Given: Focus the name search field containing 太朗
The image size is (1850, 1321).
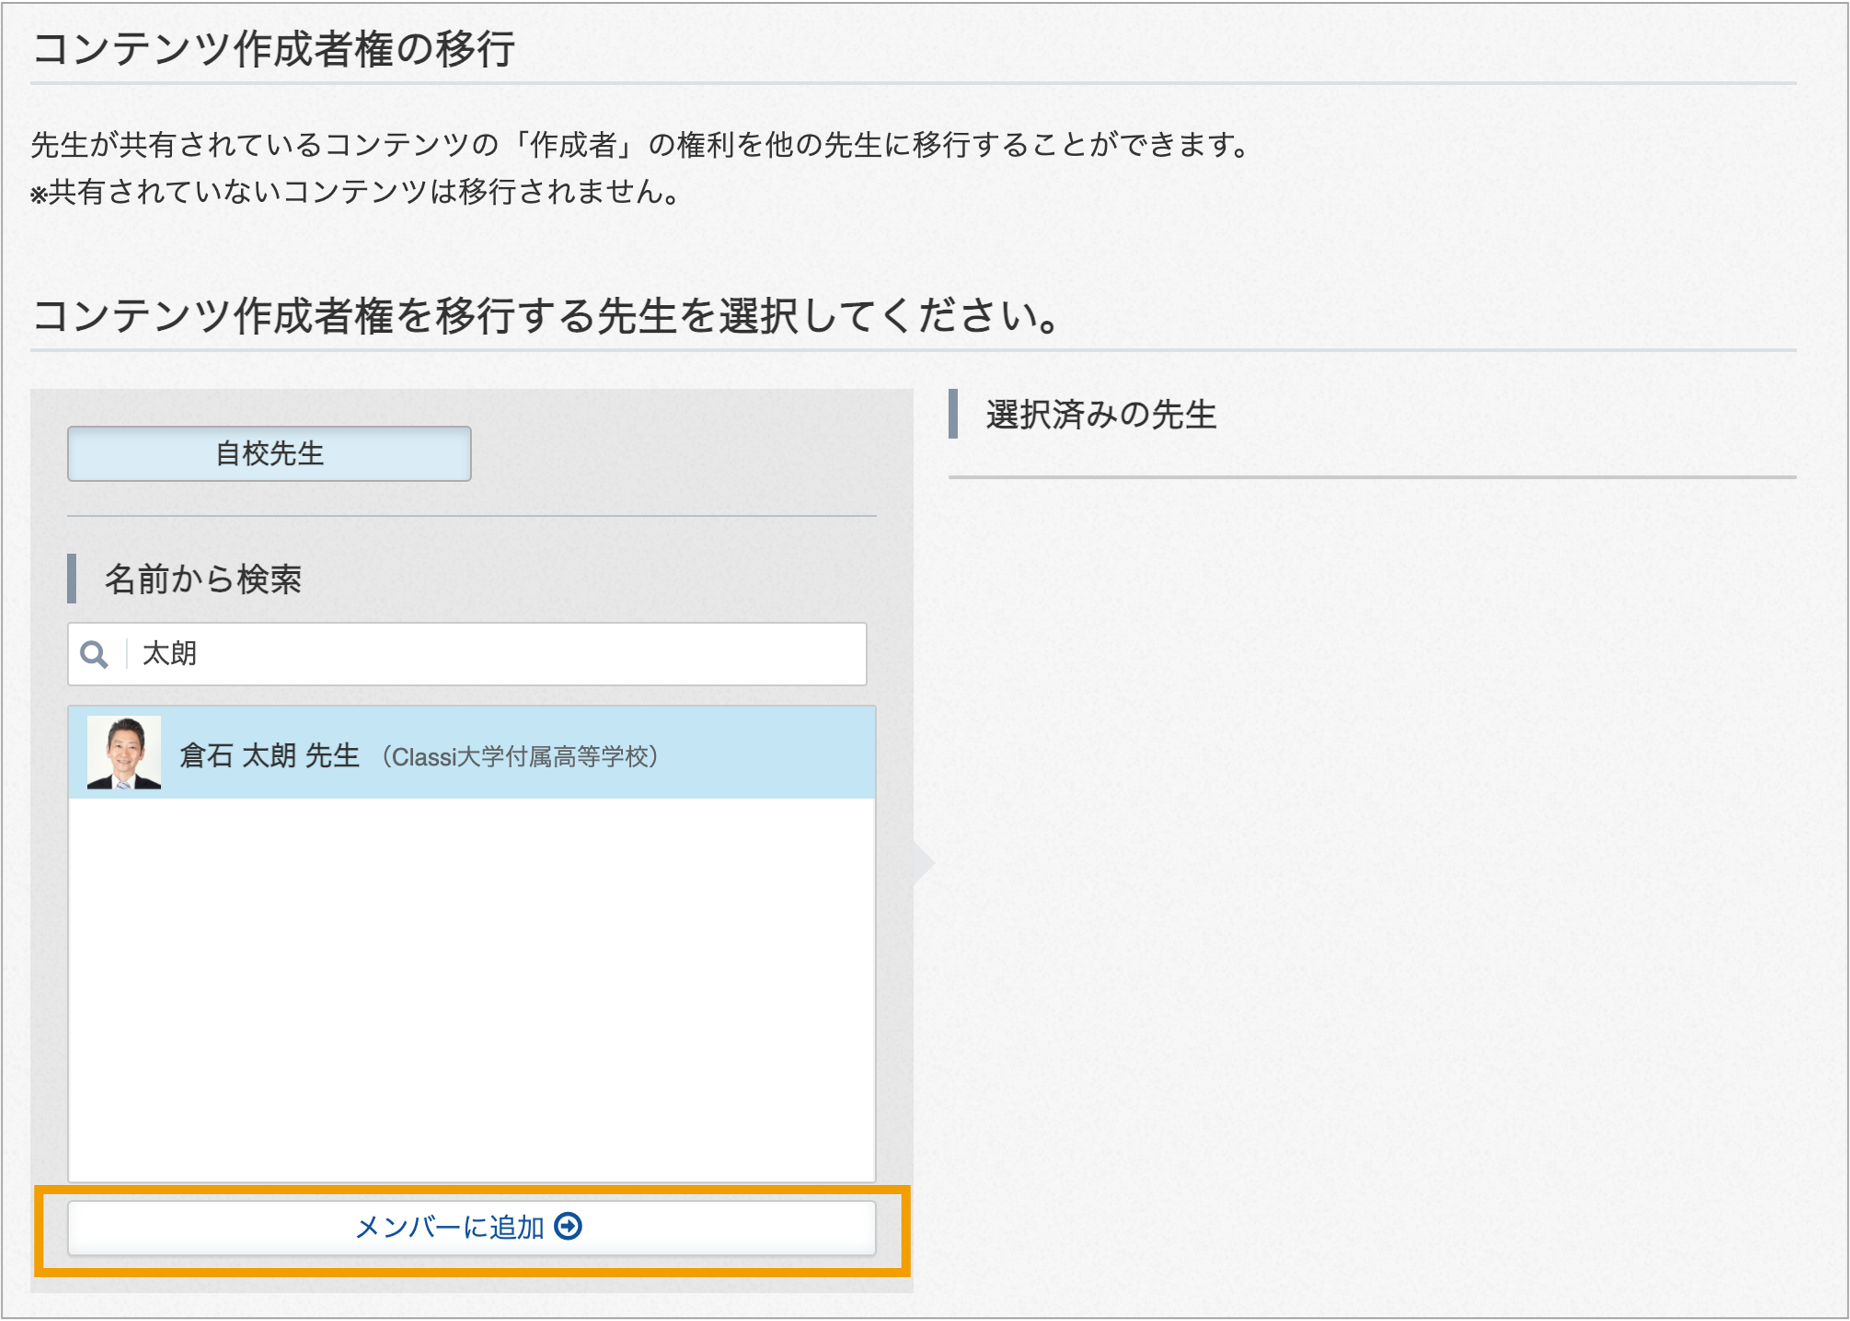Looking at the screenshot, I should coord(467,654).
